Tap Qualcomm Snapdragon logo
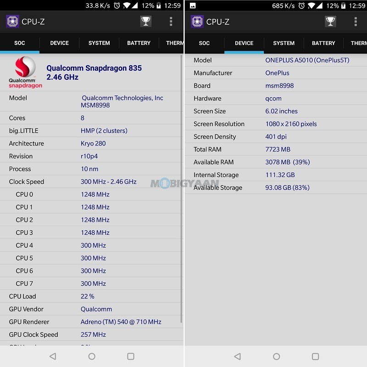The width and height of the screenshot is (367, 367). (25, 72)
